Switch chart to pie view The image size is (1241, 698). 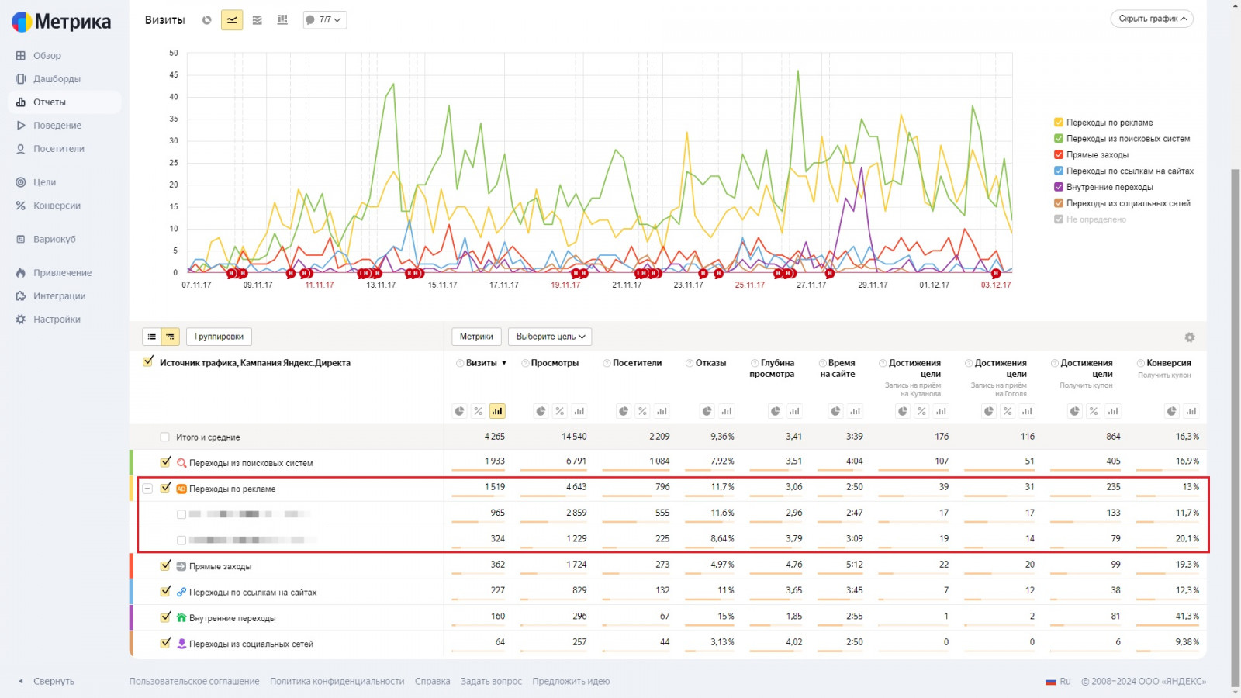pos(206,20)
